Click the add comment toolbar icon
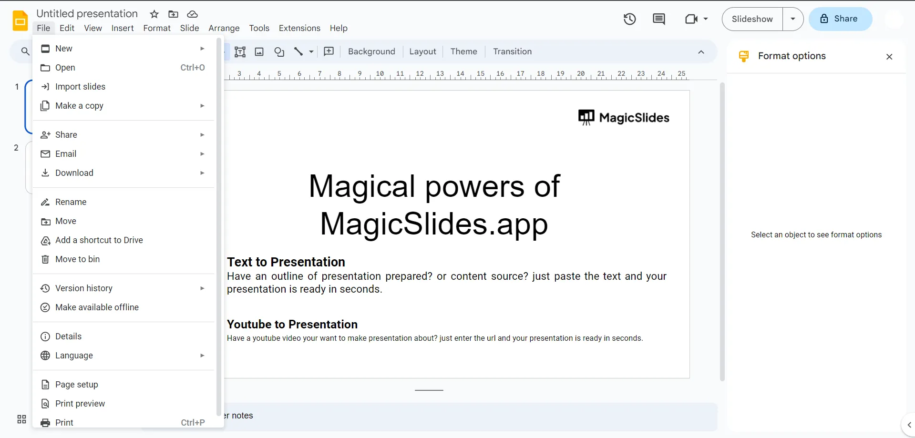Viewport: 915px width, 438px height. [329, 51]
